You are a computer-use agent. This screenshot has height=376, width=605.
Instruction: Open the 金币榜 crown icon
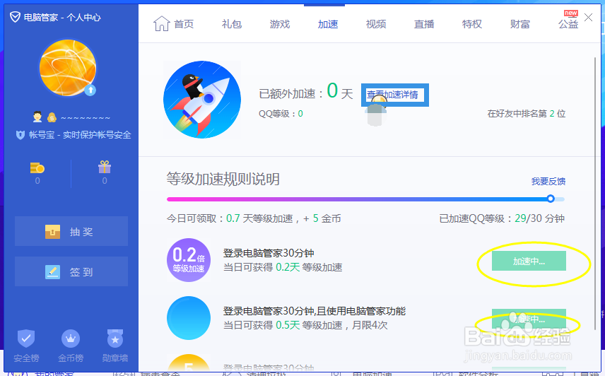coord(71,339)
